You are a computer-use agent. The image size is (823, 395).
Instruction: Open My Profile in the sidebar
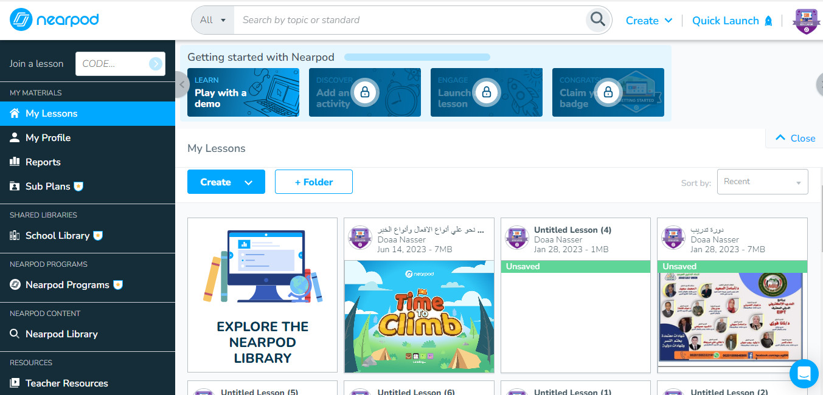88,138
